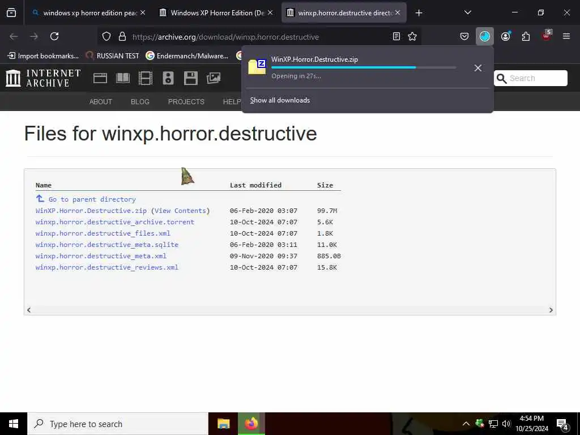Open the volume tray icon
The height and width of the screenshot is (435, 580).
point(506,424)
